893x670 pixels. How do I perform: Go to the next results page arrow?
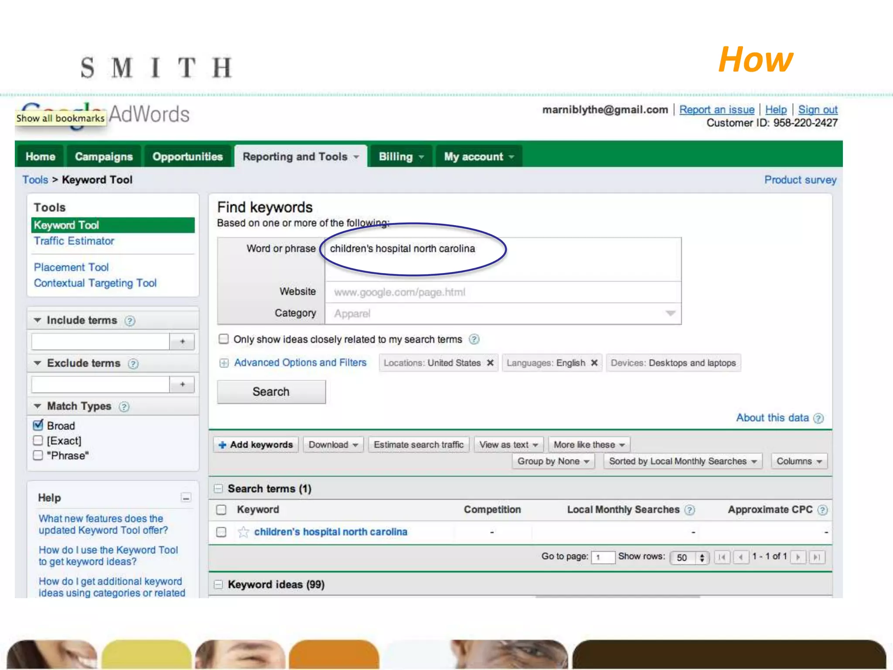[798, 557]
